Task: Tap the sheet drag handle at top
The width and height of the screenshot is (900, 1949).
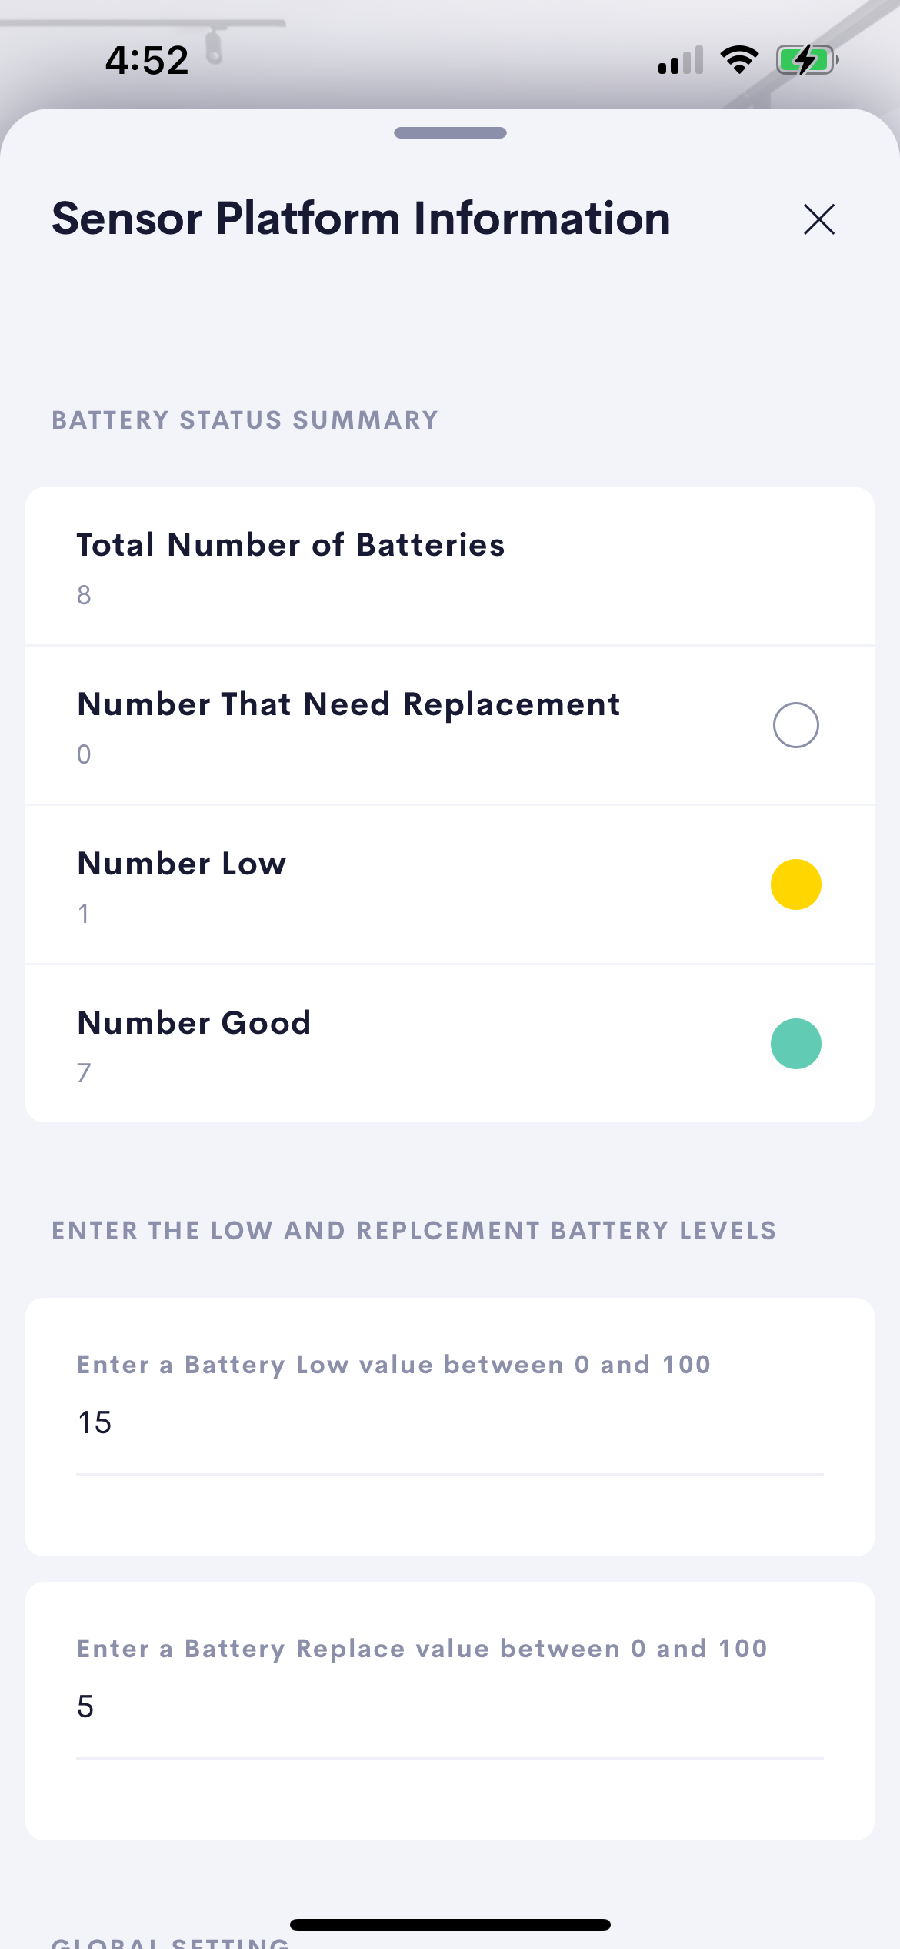Action: tap(450, 133)
